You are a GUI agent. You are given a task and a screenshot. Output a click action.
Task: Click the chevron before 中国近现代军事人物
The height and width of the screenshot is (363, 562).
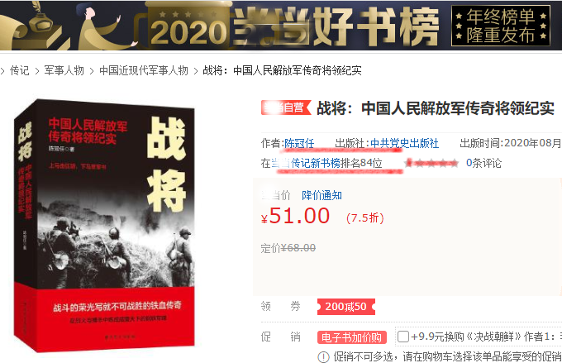[92, 71]
